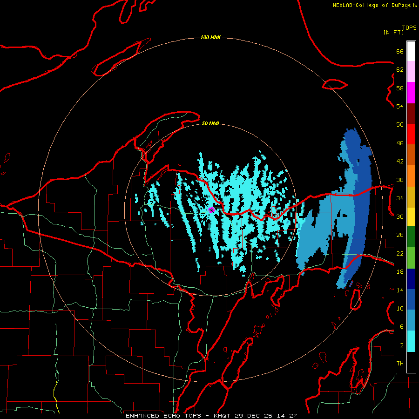The width and height of the screenshot is (419, 419).
Task: Click legend value "62"
Action: 400,70
